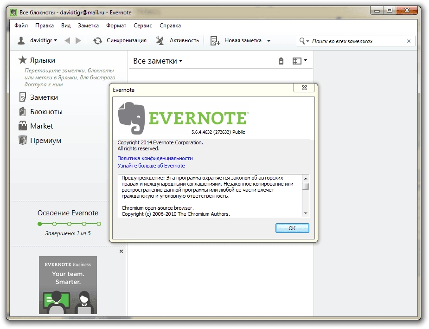Click the reminders clipboard icon
The image size is (429, 329).
pos(281,61)
